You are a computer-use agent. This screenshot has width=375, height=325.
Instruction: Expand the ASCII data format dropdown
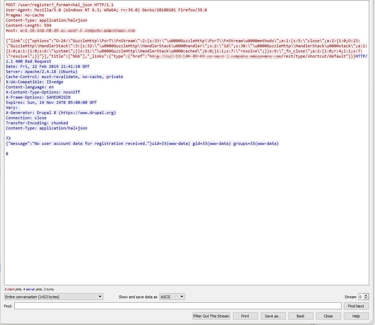coord(172,297)
